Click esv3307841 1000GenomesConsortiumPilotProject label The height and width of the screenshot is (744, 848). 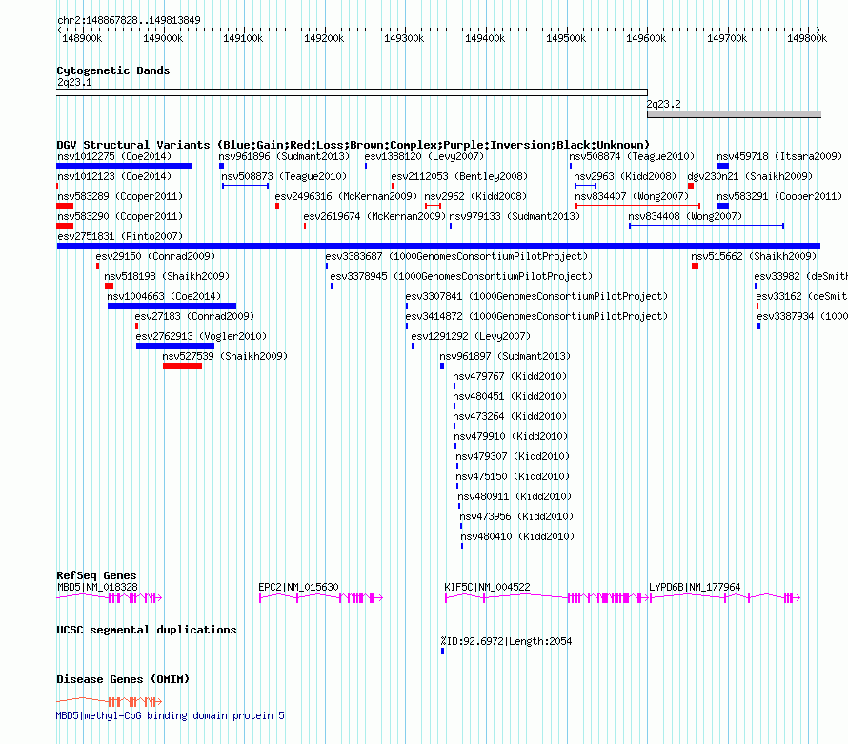click(x=536, y=296)
